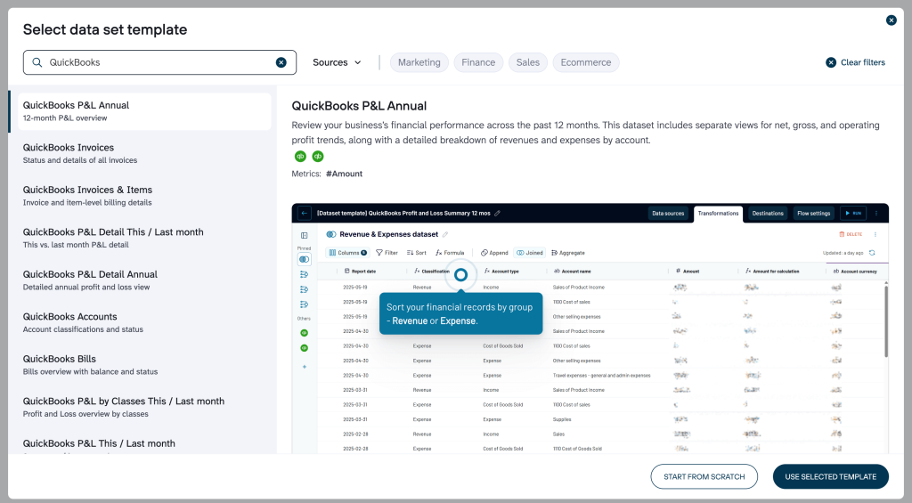912x503 pixels.
Task: Open the Columns selector in the preview
Action: (347, 253)
